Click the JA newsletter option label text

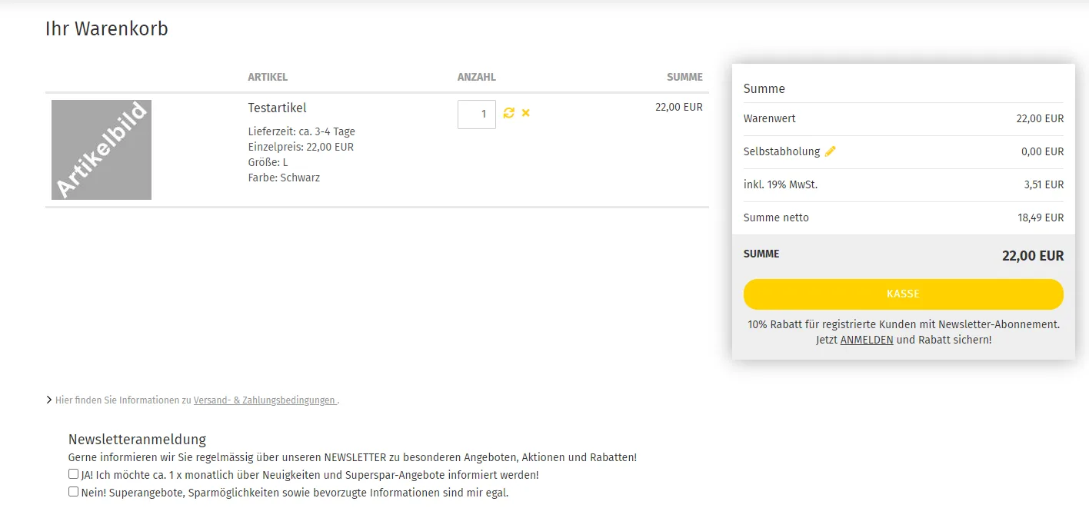(x=310, y=475)
